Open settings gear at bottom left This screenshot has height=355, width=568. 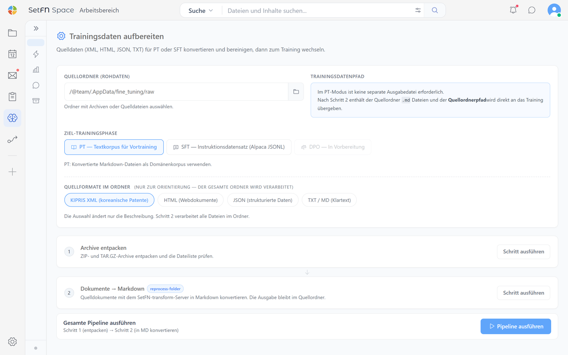pyautogui.click(x=12, y=342)
